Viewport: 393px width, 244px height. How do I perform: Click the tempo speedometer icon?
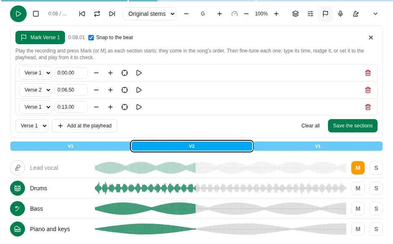(235, 14)
